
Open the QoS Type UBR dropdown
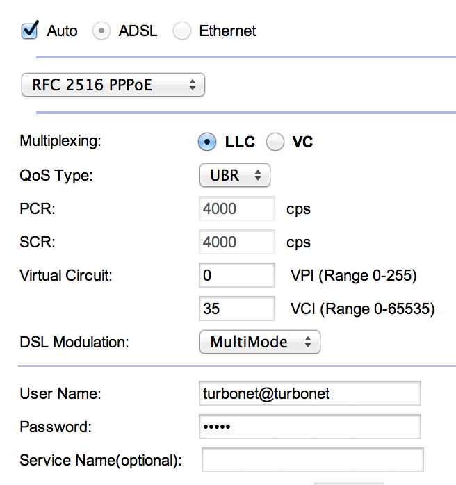coord(235,175)
